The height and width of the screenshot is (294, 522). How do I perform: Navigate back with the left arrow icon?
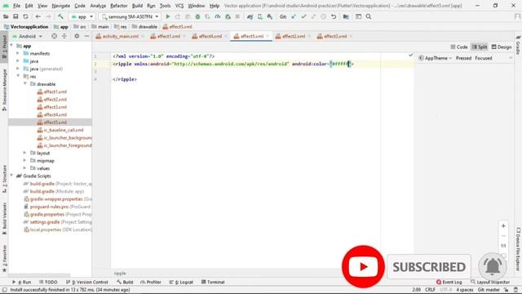tap(38, 16)
